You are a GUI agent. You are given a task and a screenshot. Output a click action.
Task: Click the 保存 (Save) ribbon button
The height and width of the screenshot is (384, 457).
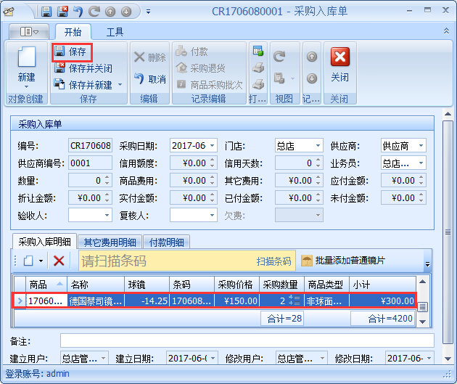click(x=71, y=52)
